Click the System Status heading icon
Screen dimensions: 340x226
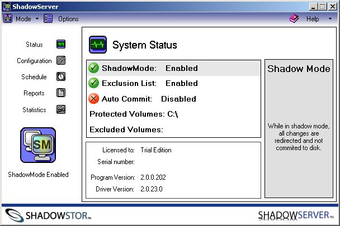coord(98,45)
